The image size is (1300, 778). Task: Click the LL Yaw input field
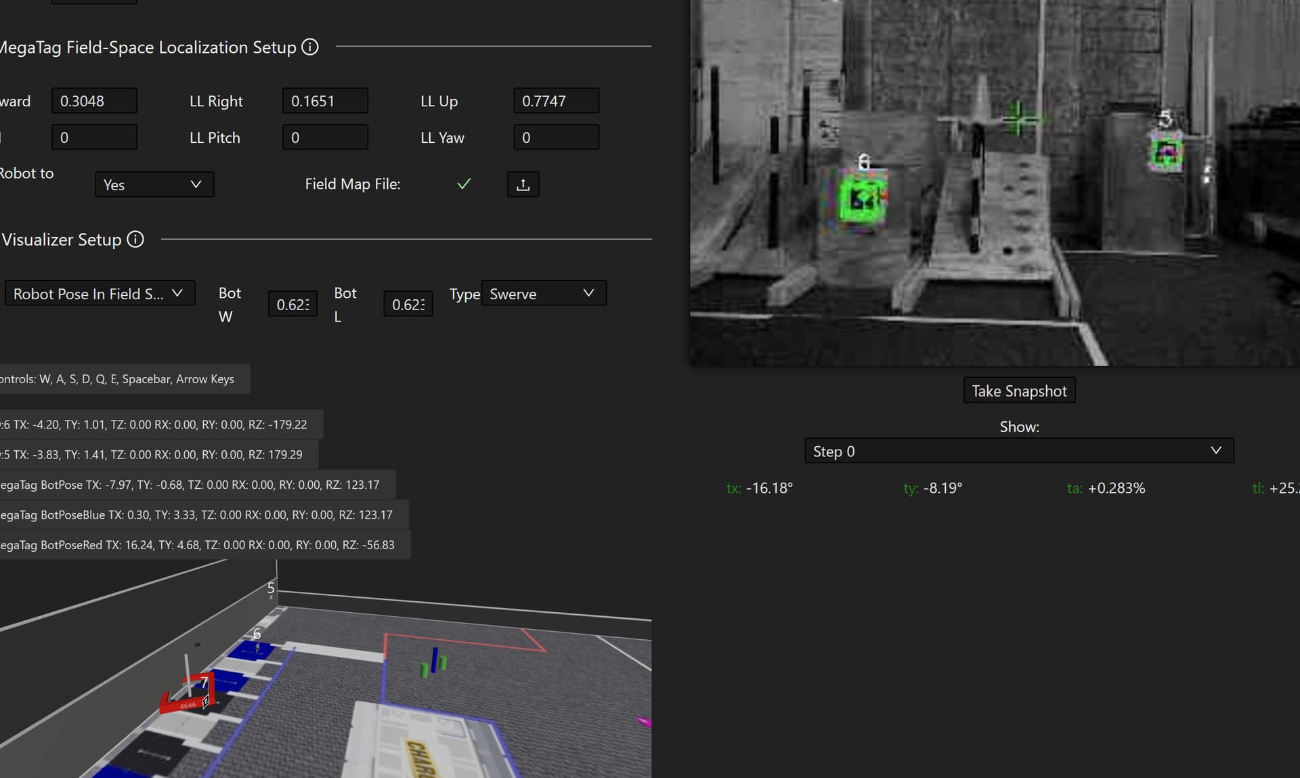pos(556,137)
